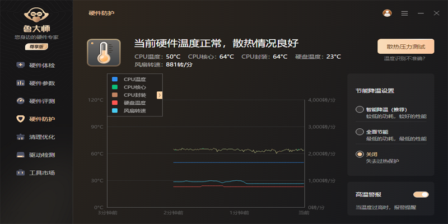Click the blue CPU温度 legend swatch
Screen dimensions: 448x224
(115, 80)
